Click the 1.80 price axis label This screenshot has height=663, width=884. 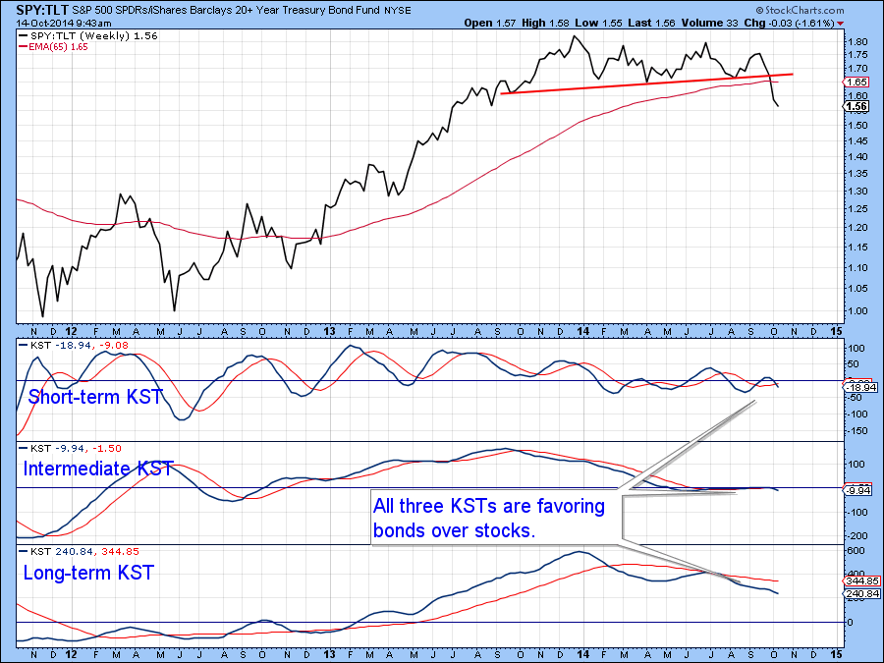pos(856,41)
